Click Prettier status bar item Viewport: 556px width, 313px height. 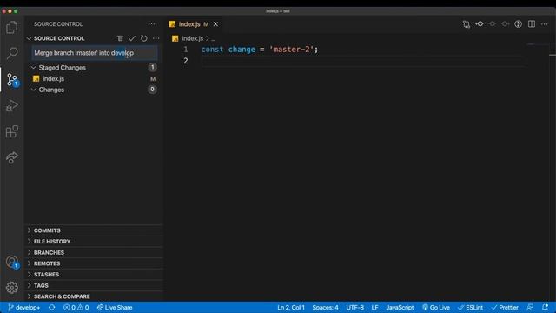[505, 307]
